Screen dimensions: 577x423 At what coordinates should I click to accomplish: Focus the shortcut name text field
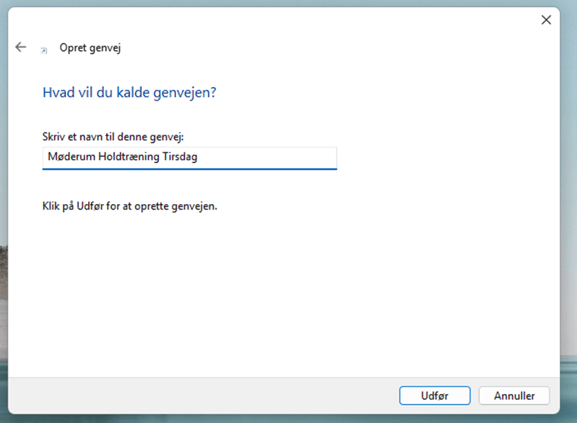(189, 157)
